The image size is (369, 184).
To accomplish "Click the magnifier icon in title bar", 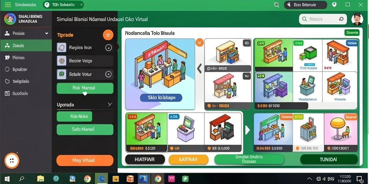I will [276, 5].
